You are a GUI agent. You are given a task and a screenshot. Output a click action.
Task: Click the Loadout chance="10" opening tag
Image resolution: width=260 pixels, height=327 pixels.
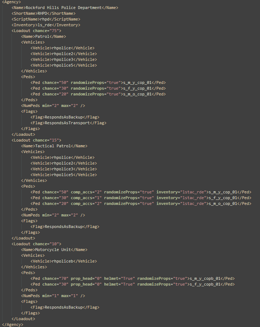coord(36,244)
